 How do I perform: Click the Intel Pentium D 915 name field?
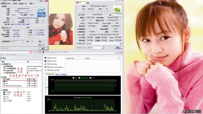coord(23,9)
